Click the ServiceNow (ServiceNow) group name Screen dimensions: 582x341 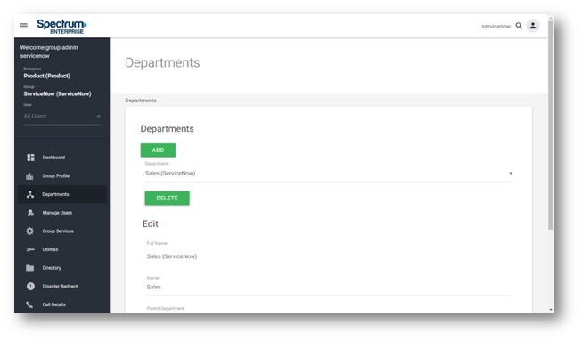point(58,94)
